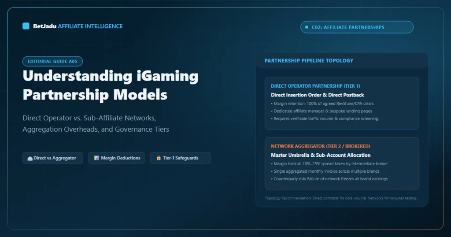Click the briefcase icon in Direct vs Aggregator
Screen dimensions: 451x237
[x=30, y=158]
